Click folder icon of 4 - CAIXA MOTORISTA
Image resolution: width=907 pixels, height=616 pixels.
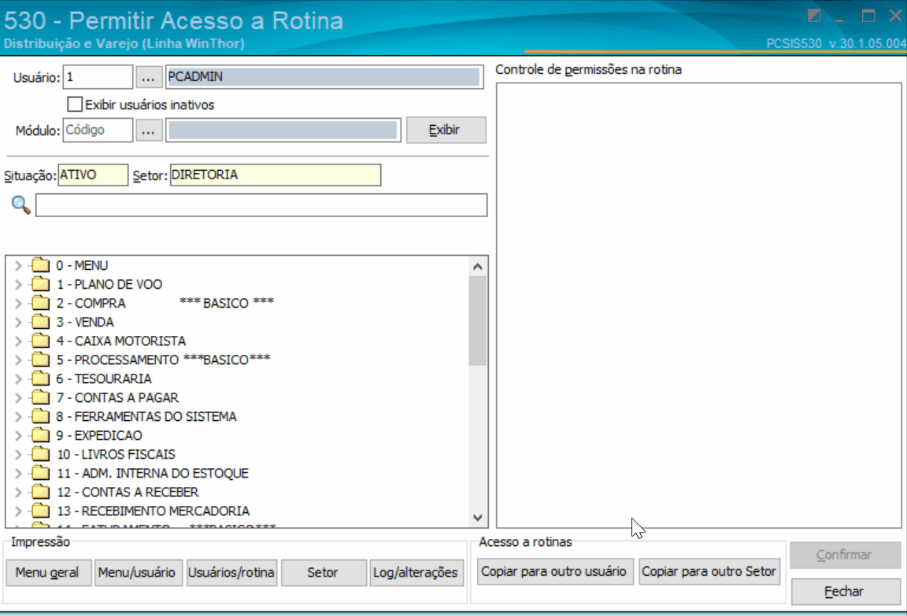[40, 341]
